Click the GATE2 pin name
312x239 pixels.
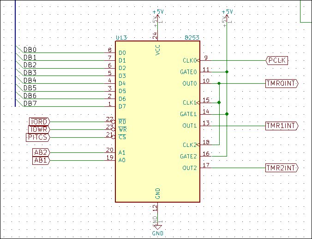(188, 157)
